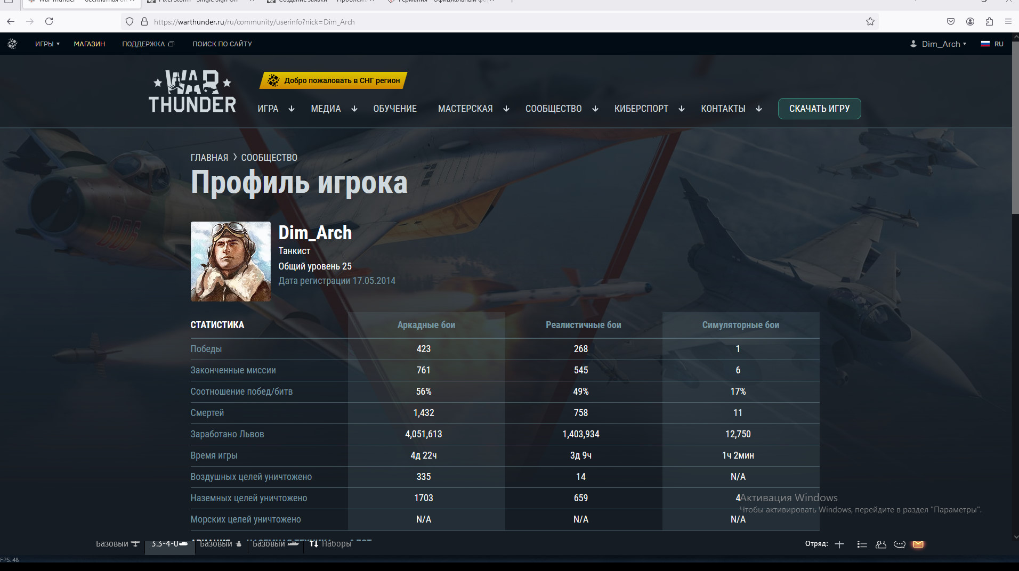This screenshot has width=1019, height=571.
Task: Click realistic earned lions value 1,403,934
Action: (581, 434)
